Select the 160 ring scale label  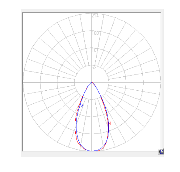[x=95, y=33]
